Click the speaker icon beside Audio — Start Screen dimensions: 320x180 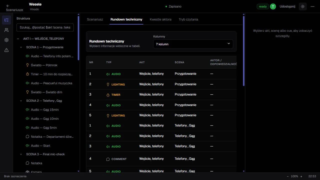[x=27, y=146]
